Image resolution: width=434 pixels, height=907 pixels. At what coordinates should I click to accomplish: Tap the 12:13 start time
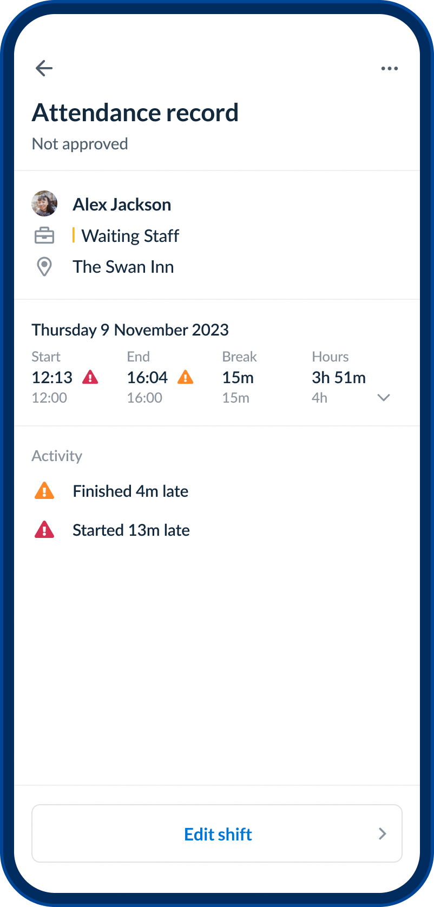click(52, 378)
